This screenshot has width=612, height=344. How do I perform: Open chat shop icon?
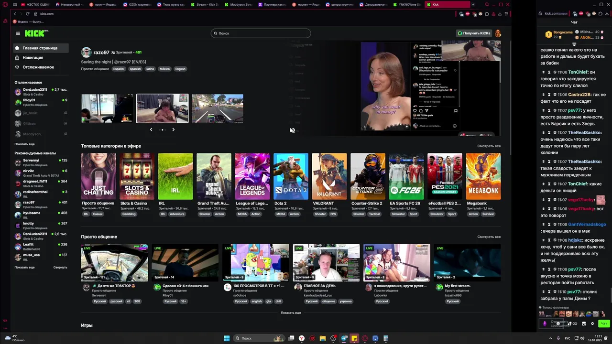(x=584, y=323)
